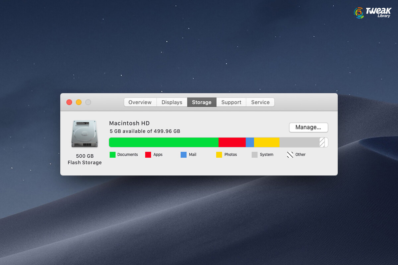398x265 pixels.
Task: Click the Manage button
Action: [308, 127]
